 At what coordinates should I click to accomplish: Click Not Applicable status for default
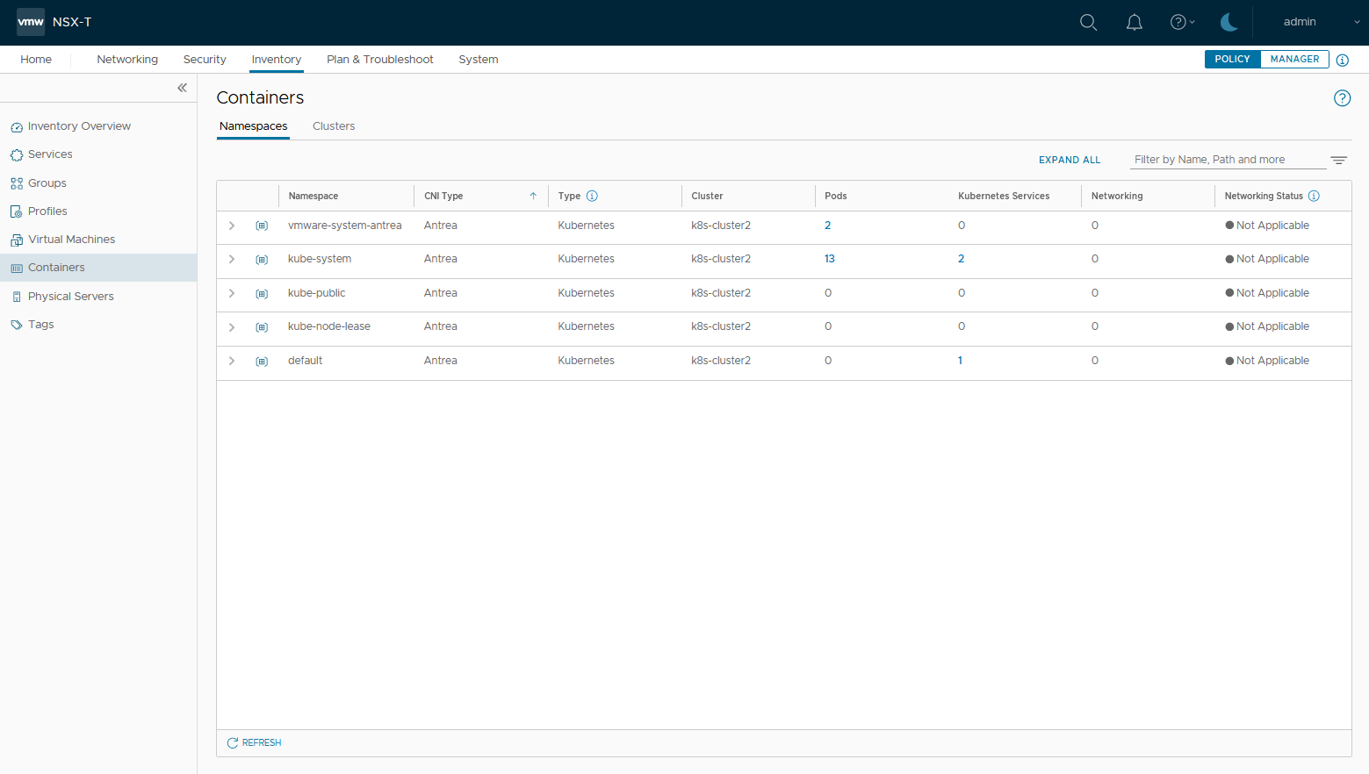click(x=1267, y=361)
